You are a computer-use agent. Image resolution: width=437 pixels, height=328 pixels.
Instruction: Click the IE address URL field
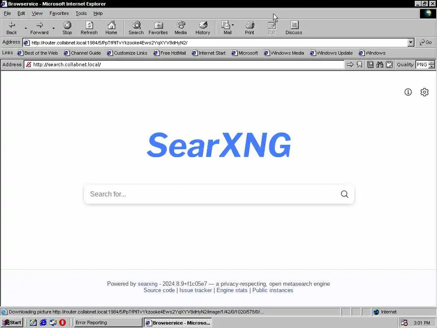215,42
